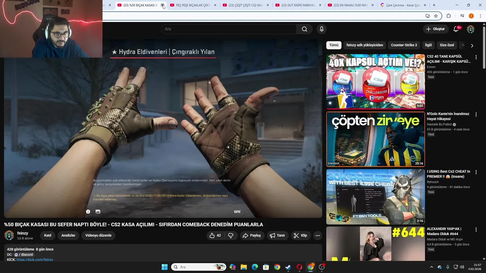The image size is (486, 273).
Task: Open options for CS2 40 TANE KAPSÜL video
Action: point(476,57)
